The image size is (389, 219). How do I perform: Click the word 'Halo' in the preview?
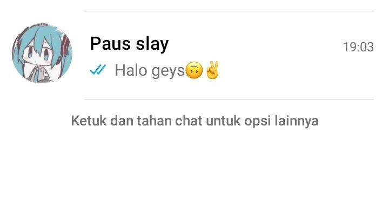click(x=131, y=70)
